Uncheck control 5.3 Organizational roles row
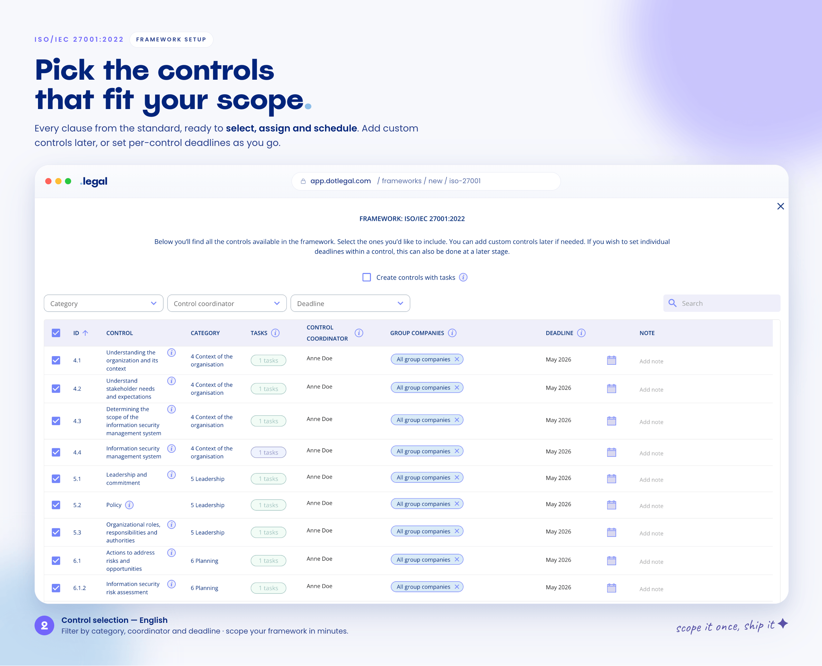The image size is (822, 666). point(56,532)
